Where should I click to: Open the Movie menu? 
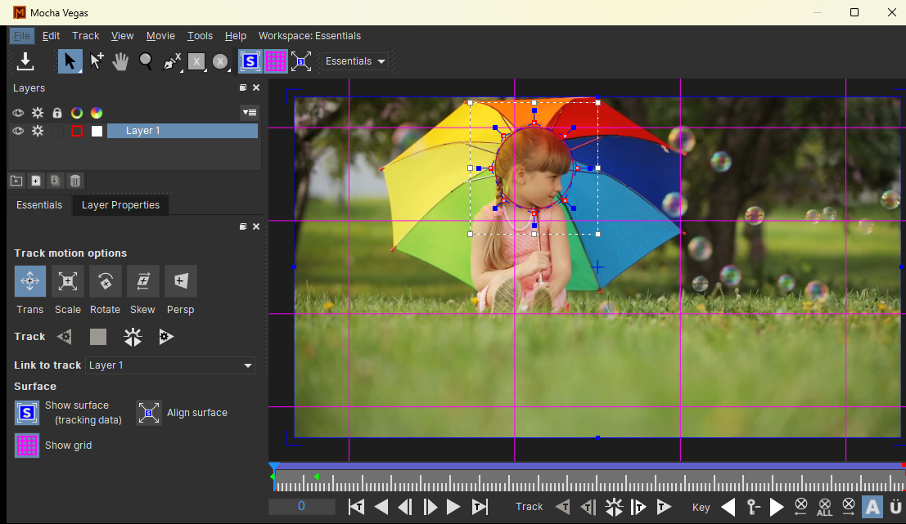[160, 36]
